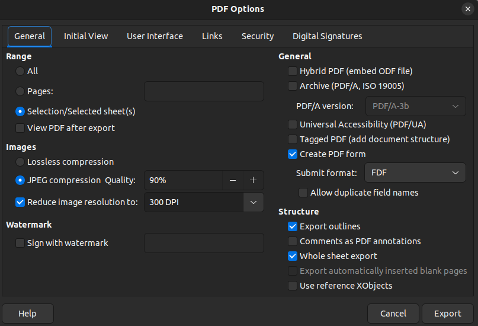
Task: Decrease JPEG quality with minus button
Action: [233, 180]
